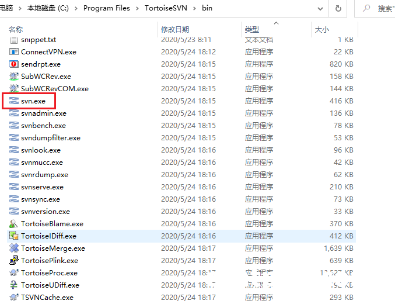Click the bin breadcrumb segment
395x304 pixels.
207,8
